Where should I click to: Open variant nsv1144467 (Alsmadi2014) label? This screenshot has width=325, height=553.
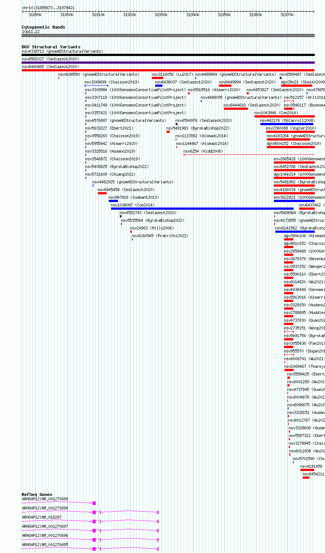point(202,143)
